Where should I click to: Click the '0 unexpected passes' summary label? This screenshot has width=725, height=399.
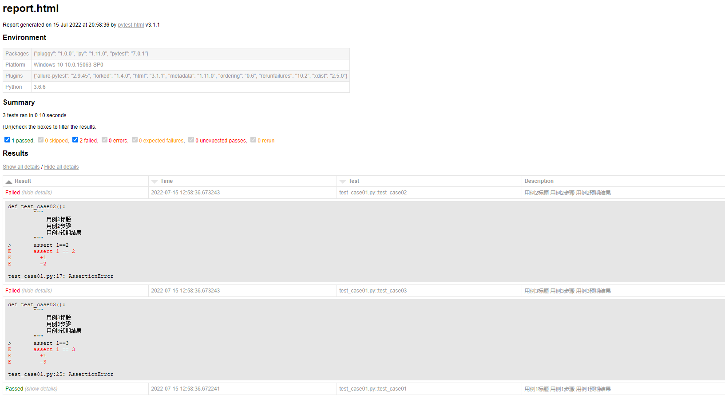click(x=221, y=141)
